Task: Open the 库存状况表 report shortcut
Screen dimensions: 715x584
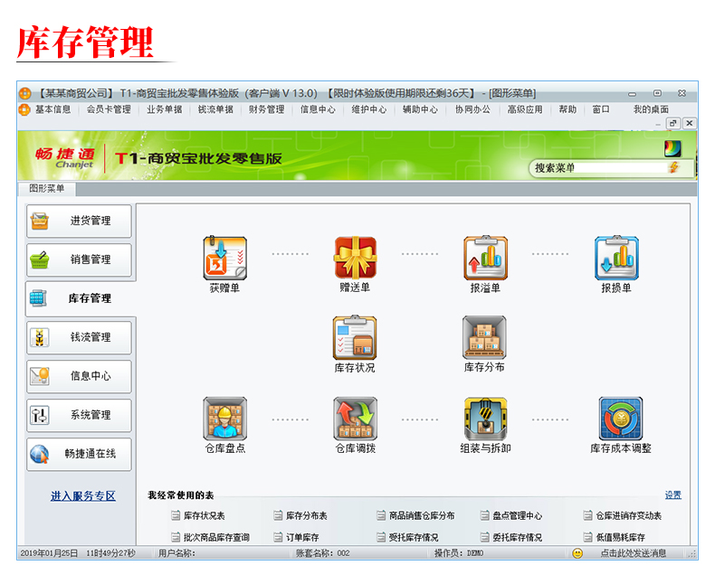Action: coord(204,516)
